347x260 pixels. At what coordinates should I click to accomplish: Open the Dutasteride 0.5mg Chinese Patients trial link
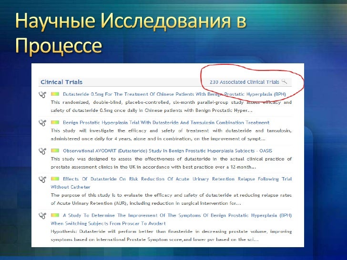click(x=174, y=94)
